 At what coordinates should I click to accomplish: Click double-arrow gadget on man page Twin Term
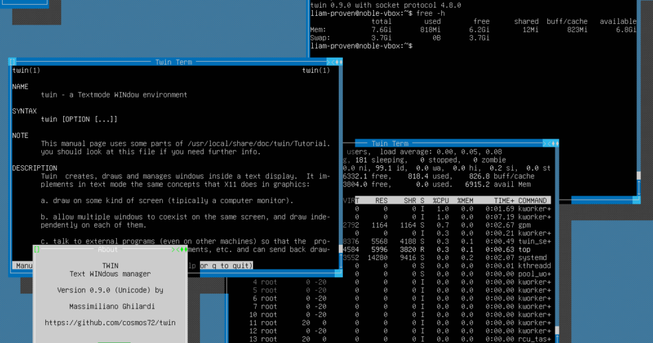(x=338, y=62)
